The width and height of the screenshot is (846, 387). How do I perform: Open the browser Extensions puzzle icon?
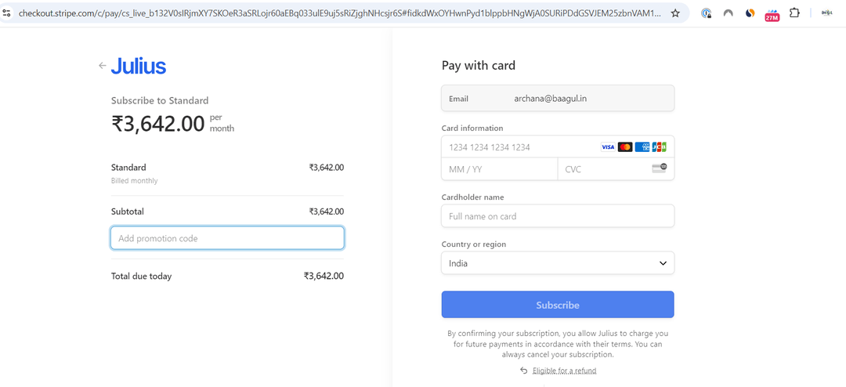click(794, 13)
